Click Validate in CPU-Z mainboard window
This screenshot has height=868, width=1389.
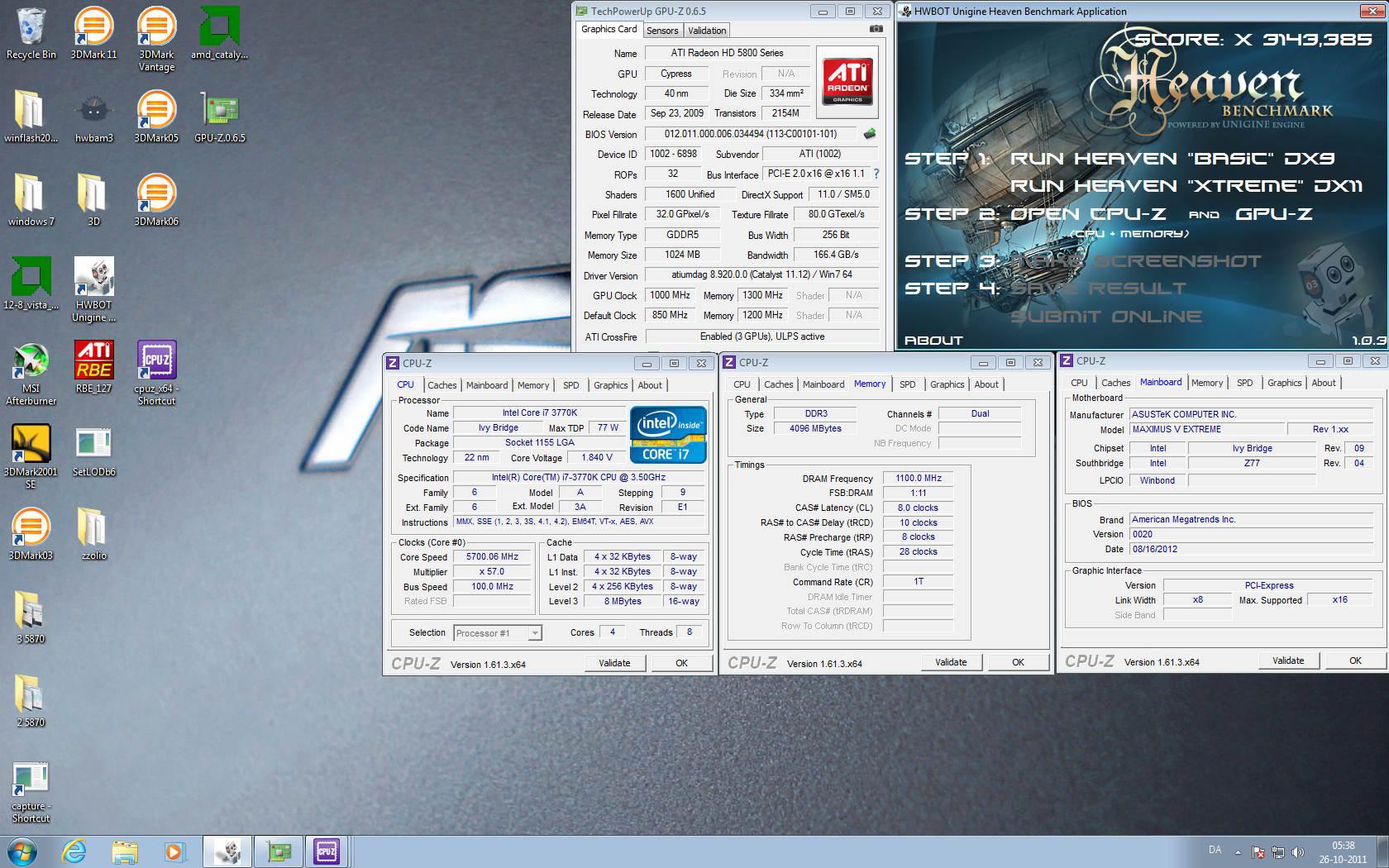point(1288,661)
